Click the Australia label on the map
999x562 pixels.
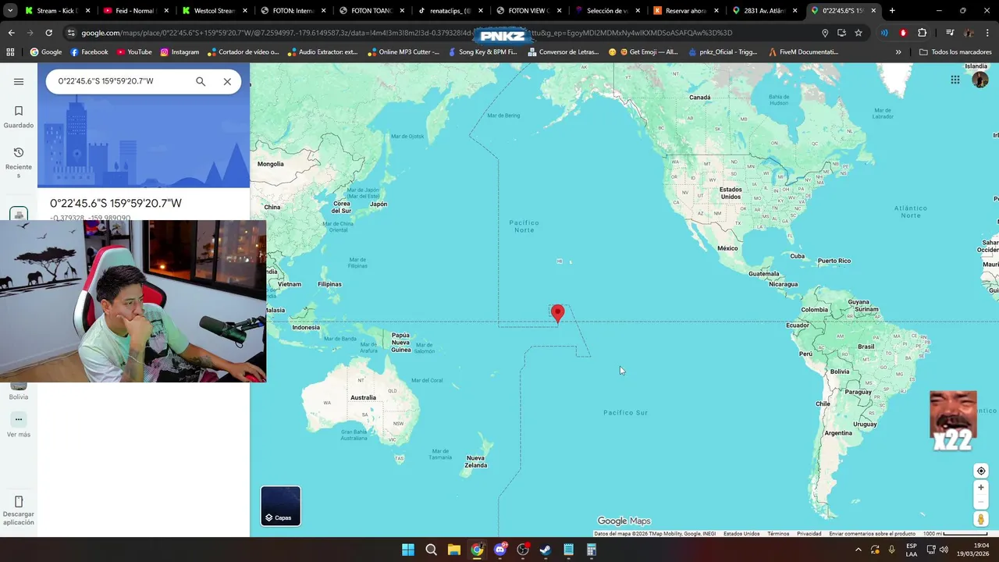(363, 397)
